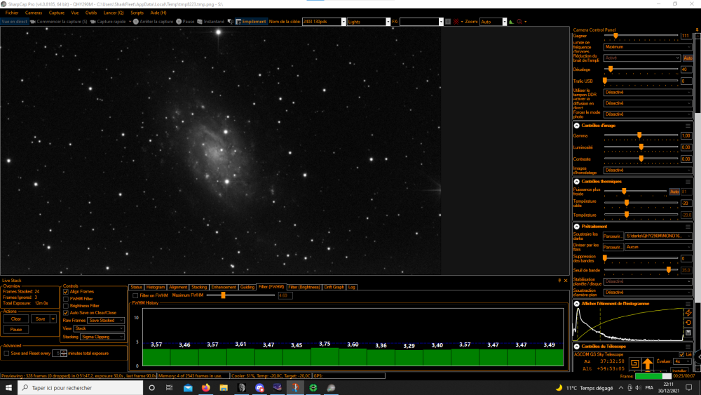Click the histogram auto-stretch lightning icon

[x=688, y=313]
